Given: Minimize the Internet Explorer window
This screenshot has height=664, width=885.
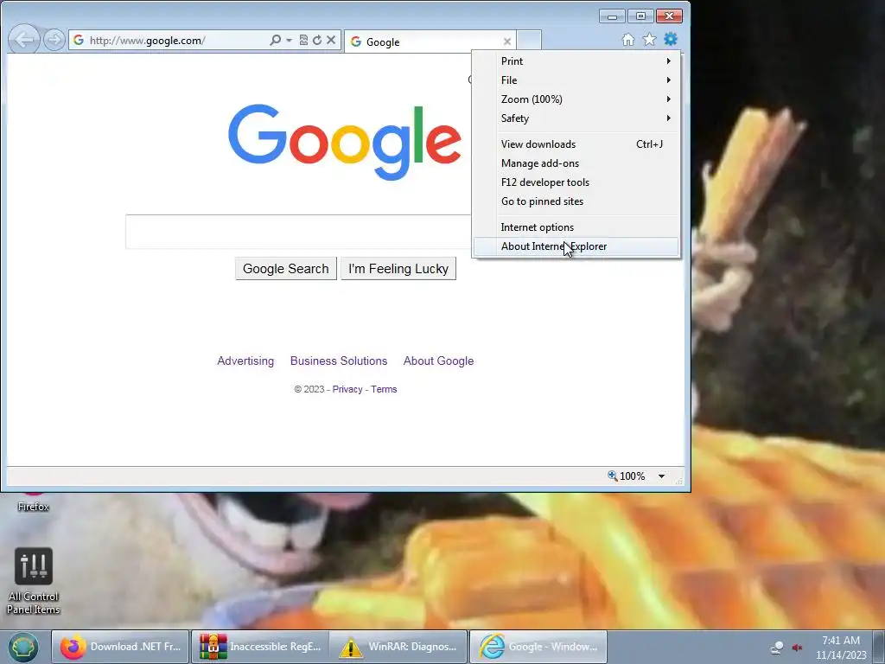Looking at the screenshot, I should (x=612, y=16).
